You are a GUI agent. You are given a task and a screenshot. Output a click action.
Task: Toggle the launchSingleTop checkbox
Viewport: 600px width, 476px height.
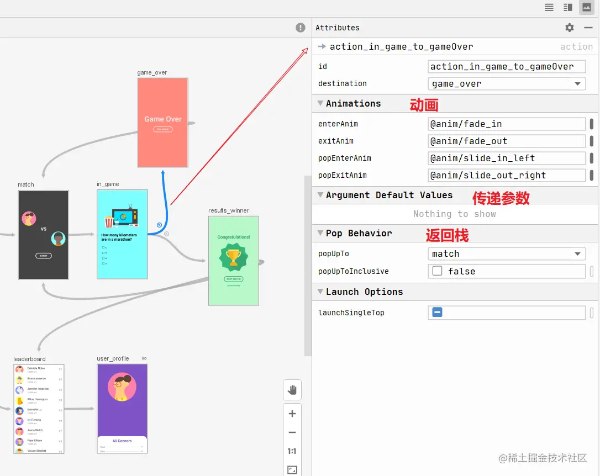(437, 313)
